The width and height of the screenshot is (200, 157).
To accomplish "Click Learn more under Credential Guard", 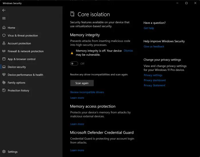I will point(77,150).
